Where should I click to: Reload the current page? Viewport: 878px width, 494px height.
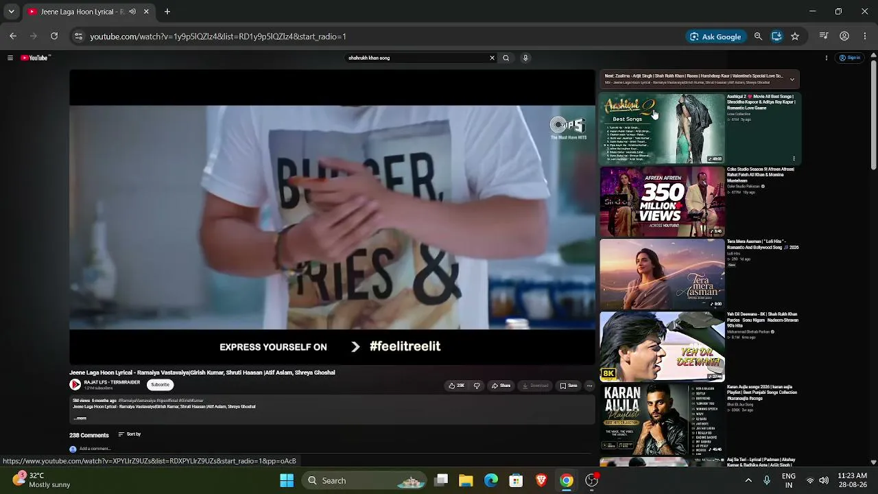54,36
